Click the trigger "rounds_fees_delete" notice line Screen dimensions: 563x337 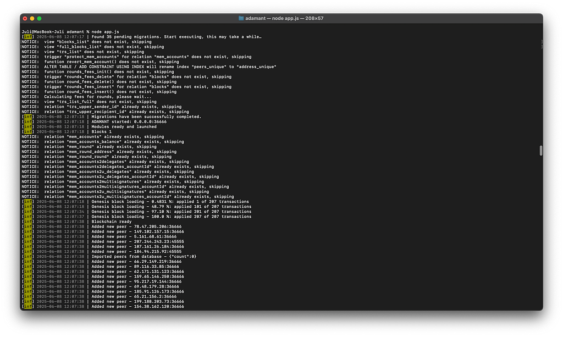[x=126, y=77]
